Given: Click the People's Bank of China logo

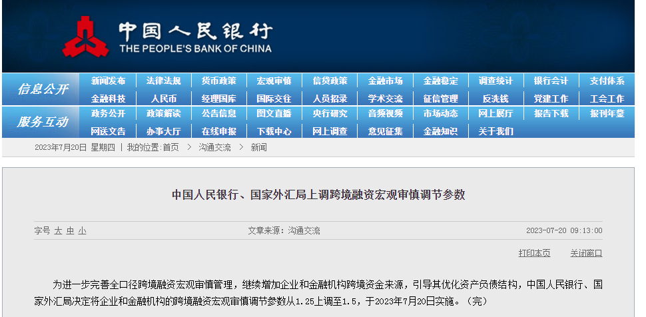Looking at the screenshot, I should pos(85,37).
